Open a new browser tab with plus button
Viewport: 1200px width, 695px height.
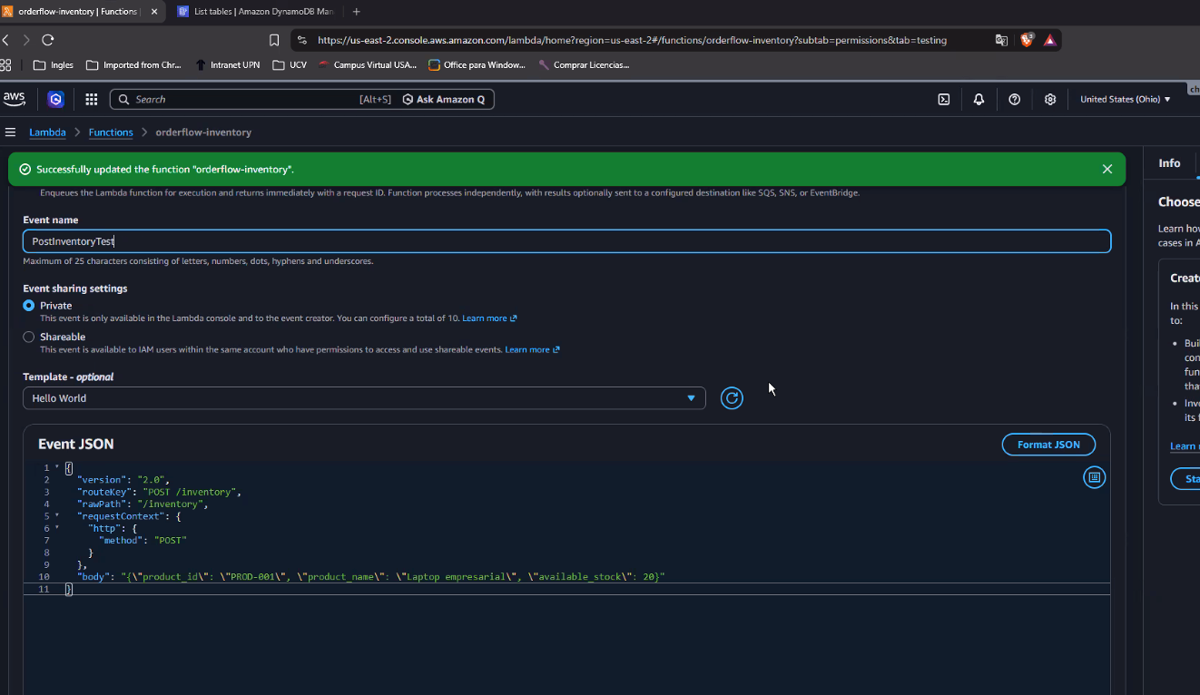356,12
